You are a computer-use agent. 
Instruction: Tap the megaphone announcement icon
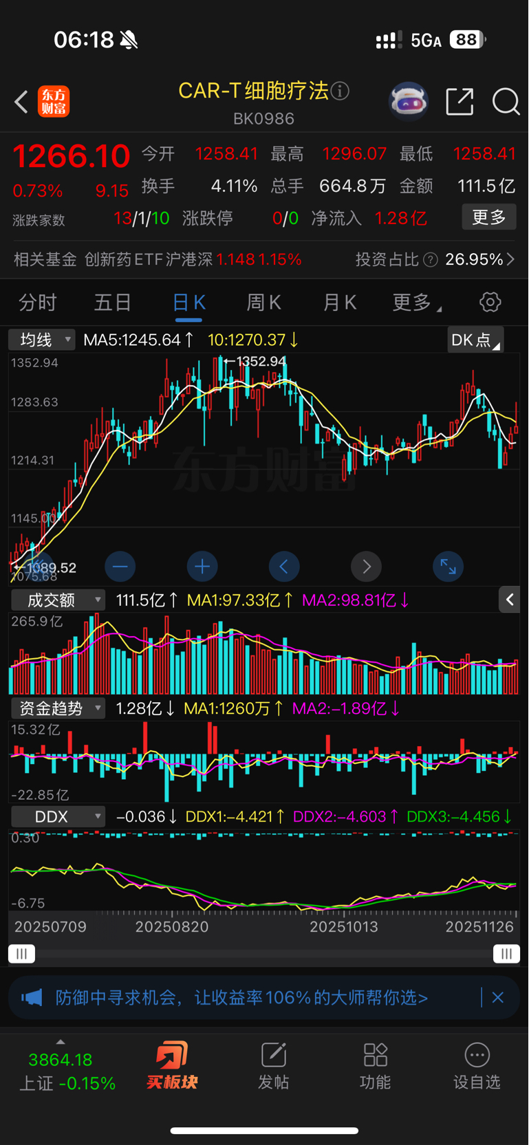(x=32, y=997)
